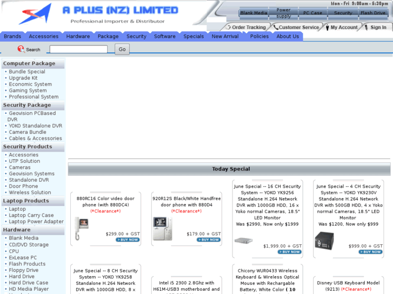
Task: Buy the $179.00 920R12S door phone
Action: click(x=209, y=240)
